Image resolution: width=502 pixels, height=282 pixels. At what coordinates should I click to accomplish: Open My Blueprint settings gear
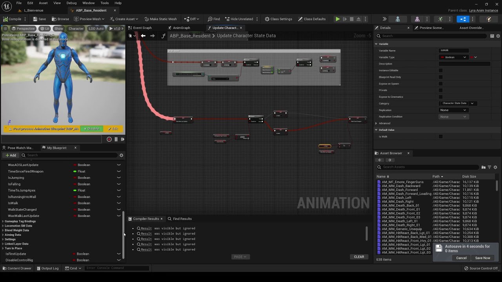(x=121, y=155)
